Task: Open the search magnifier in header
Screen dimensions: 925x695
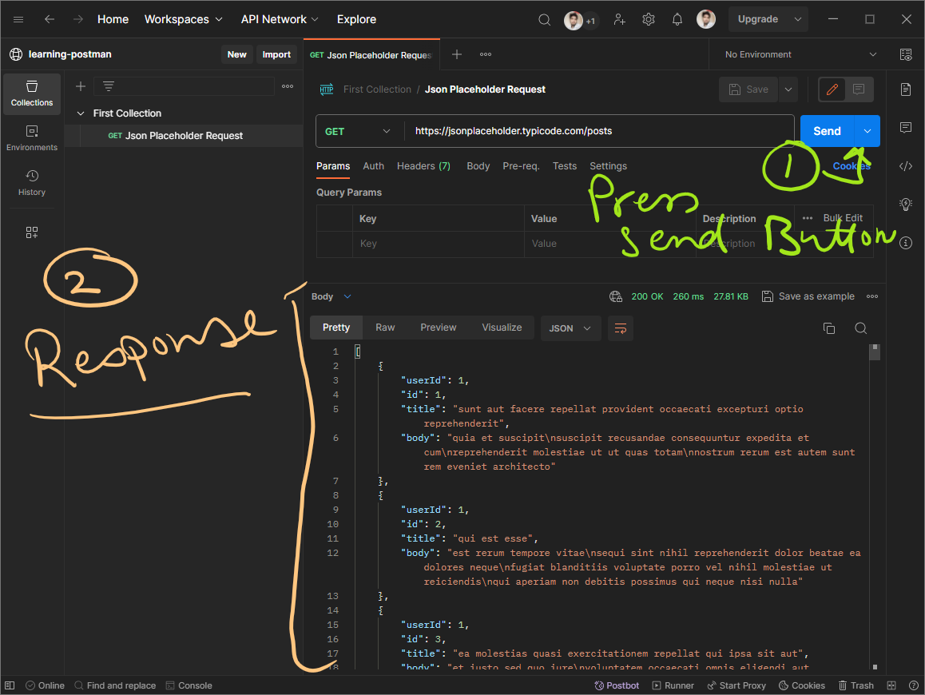Action: coord(545,19)
